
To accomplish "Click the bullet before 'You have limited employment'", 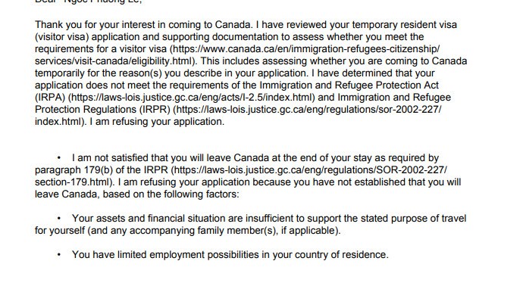I will 59,255.
